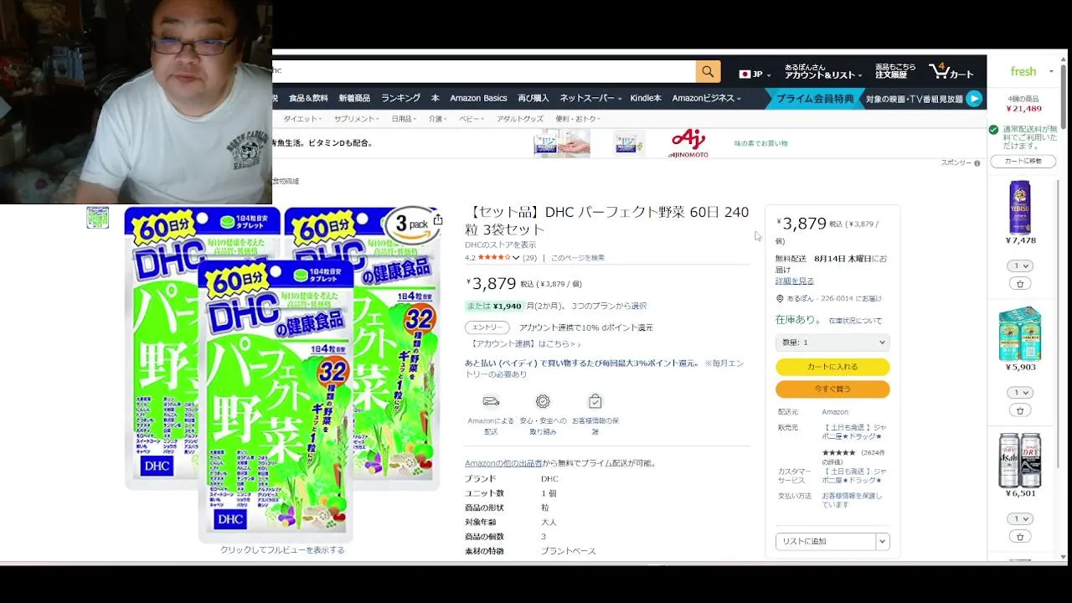
Task: Click the orange search magnifier button
Action: pyautogui.click(x=708, y=71)
